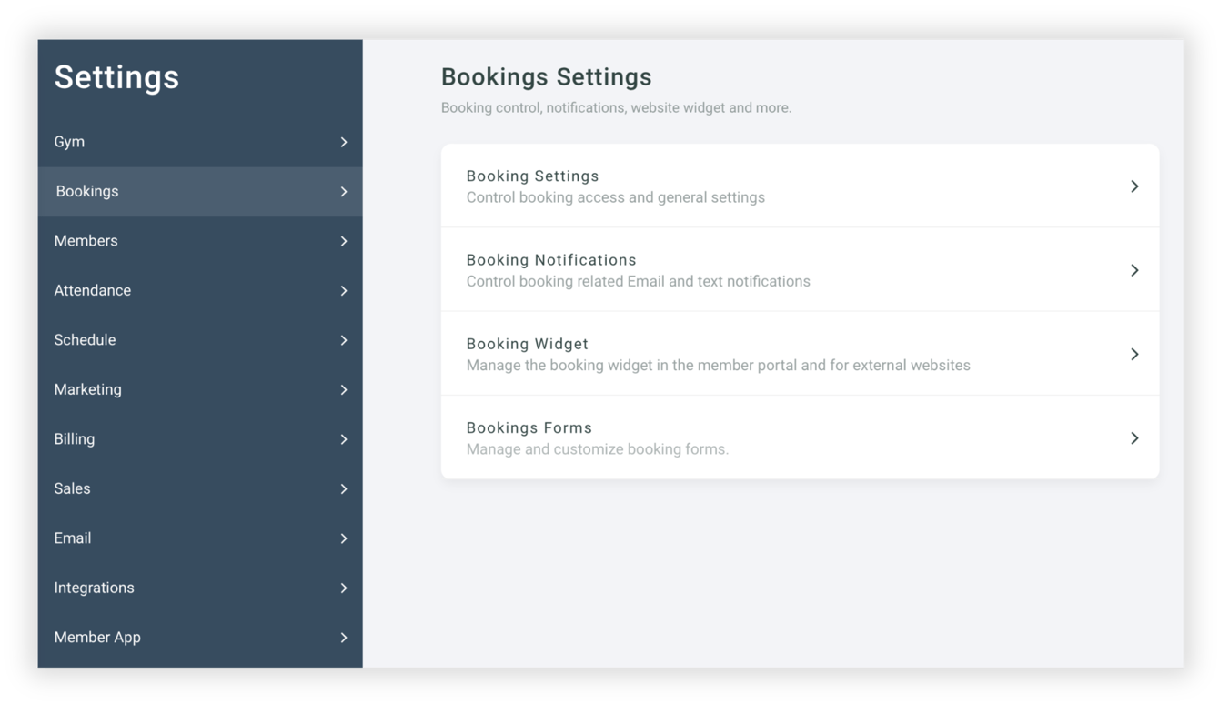1219x704 pixels.
Task: Open Schedule in the sidebar
Action: (200, 340)
